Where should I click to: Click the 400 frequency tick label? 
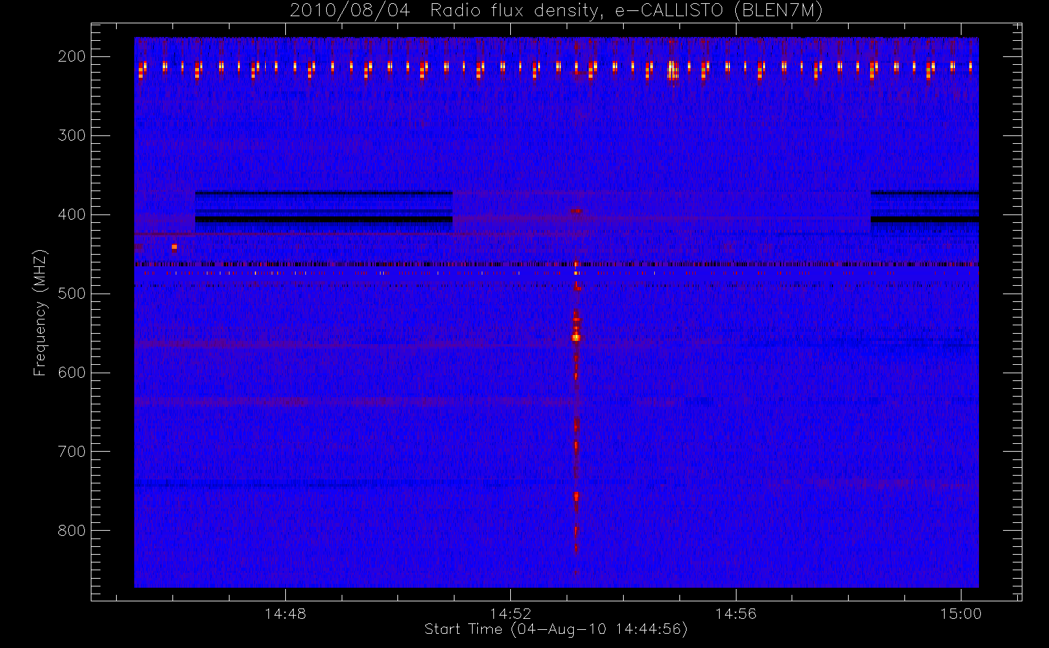[x=72, y=214]
